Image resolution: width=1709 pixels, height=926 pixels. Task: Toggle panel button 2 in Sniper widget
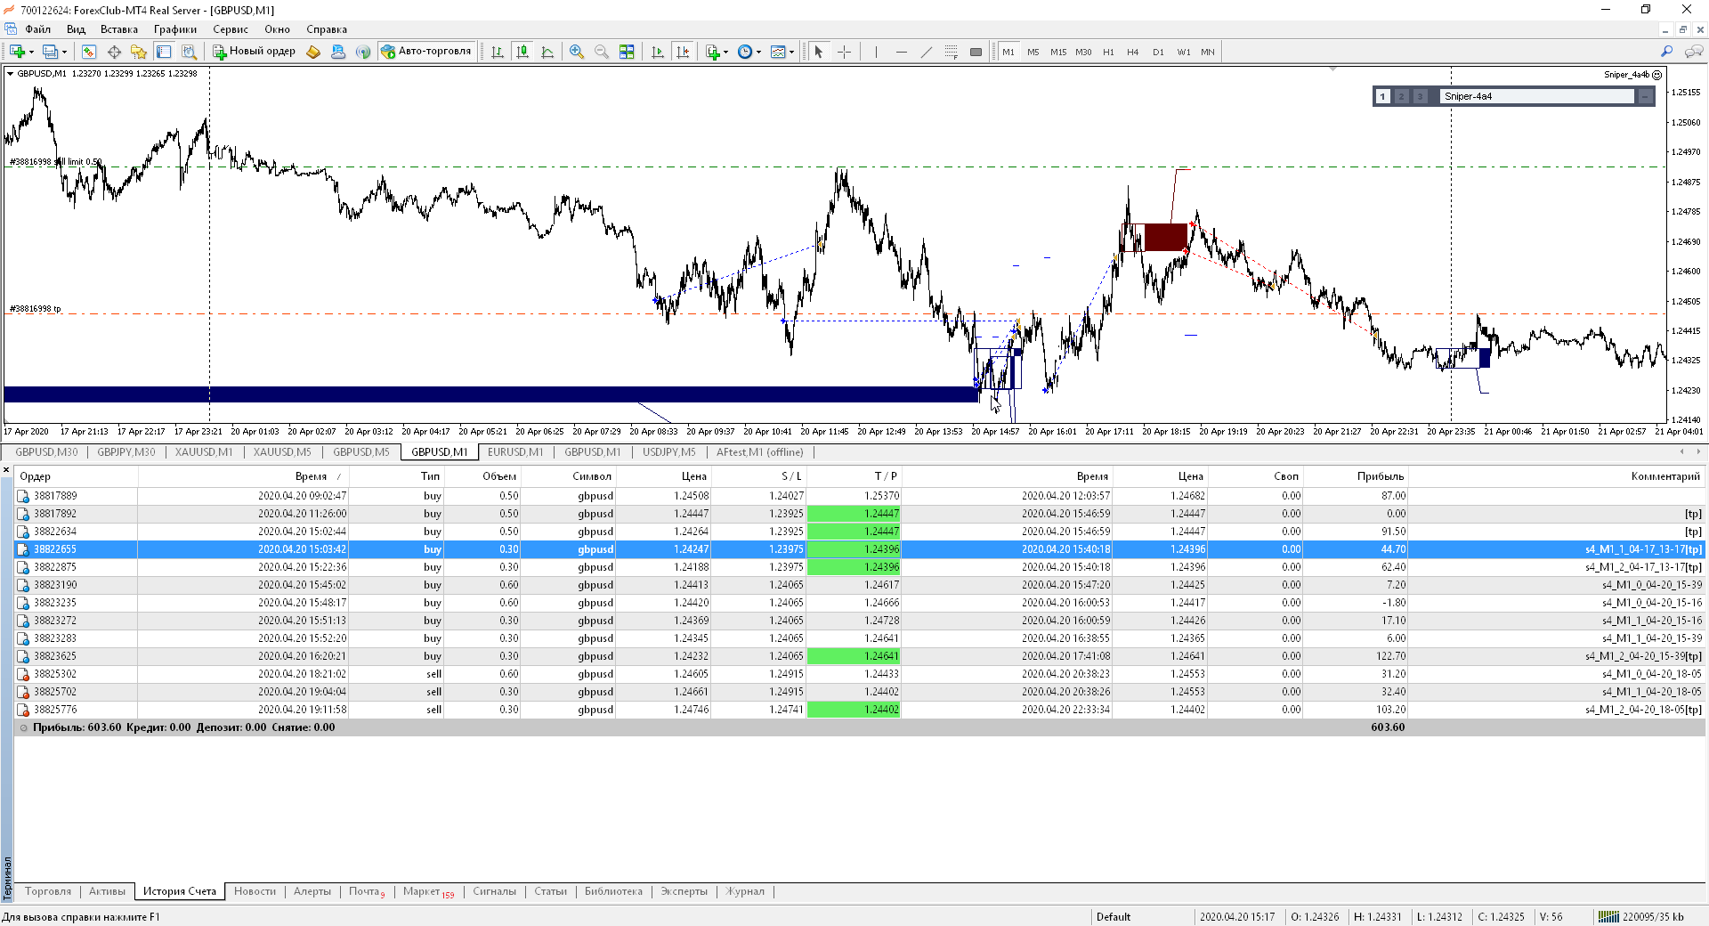pos(1401,96)
